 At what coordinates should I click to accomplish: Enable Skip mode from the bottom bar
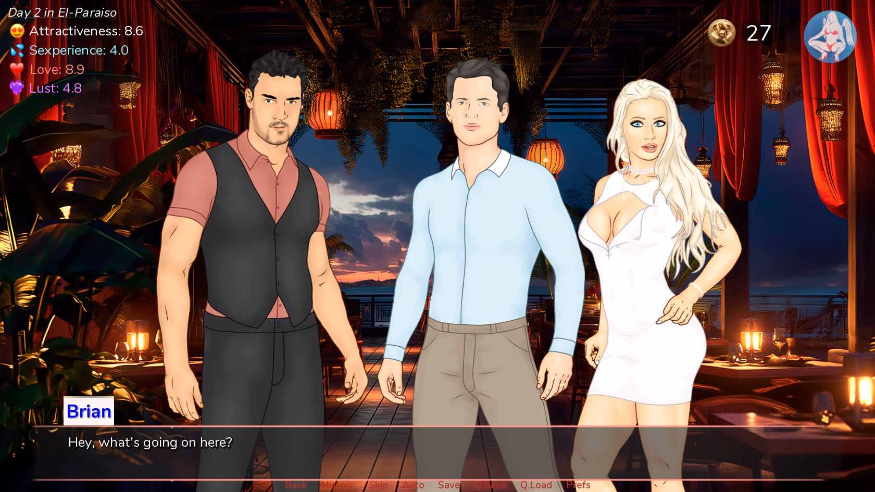coord(378,485)
